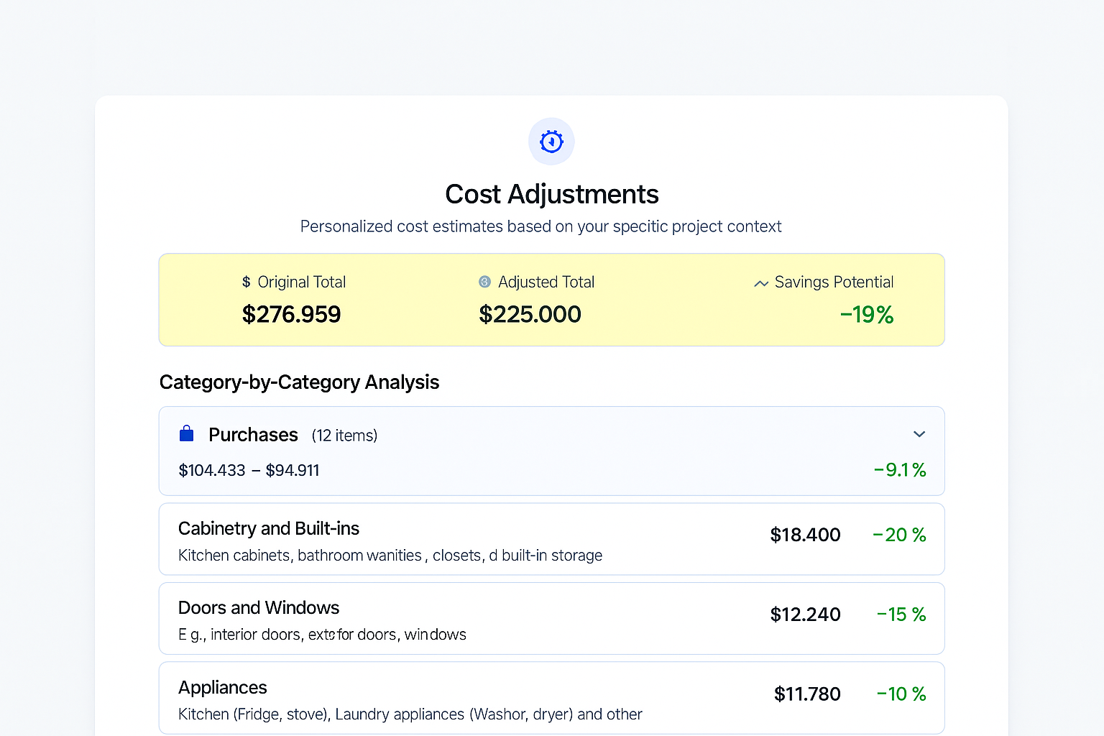Click the $18.400 Cabinetry price
1104x736 pixels.
tap(805, 535)
